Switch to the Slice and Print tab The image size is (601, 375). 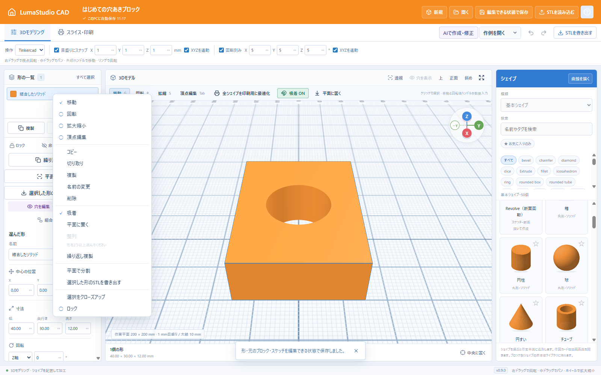click(76, 32)
